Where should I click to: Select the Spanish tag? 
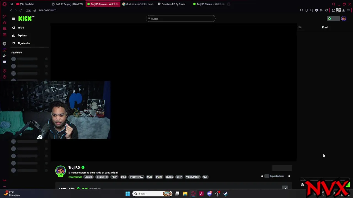point(89,177)
